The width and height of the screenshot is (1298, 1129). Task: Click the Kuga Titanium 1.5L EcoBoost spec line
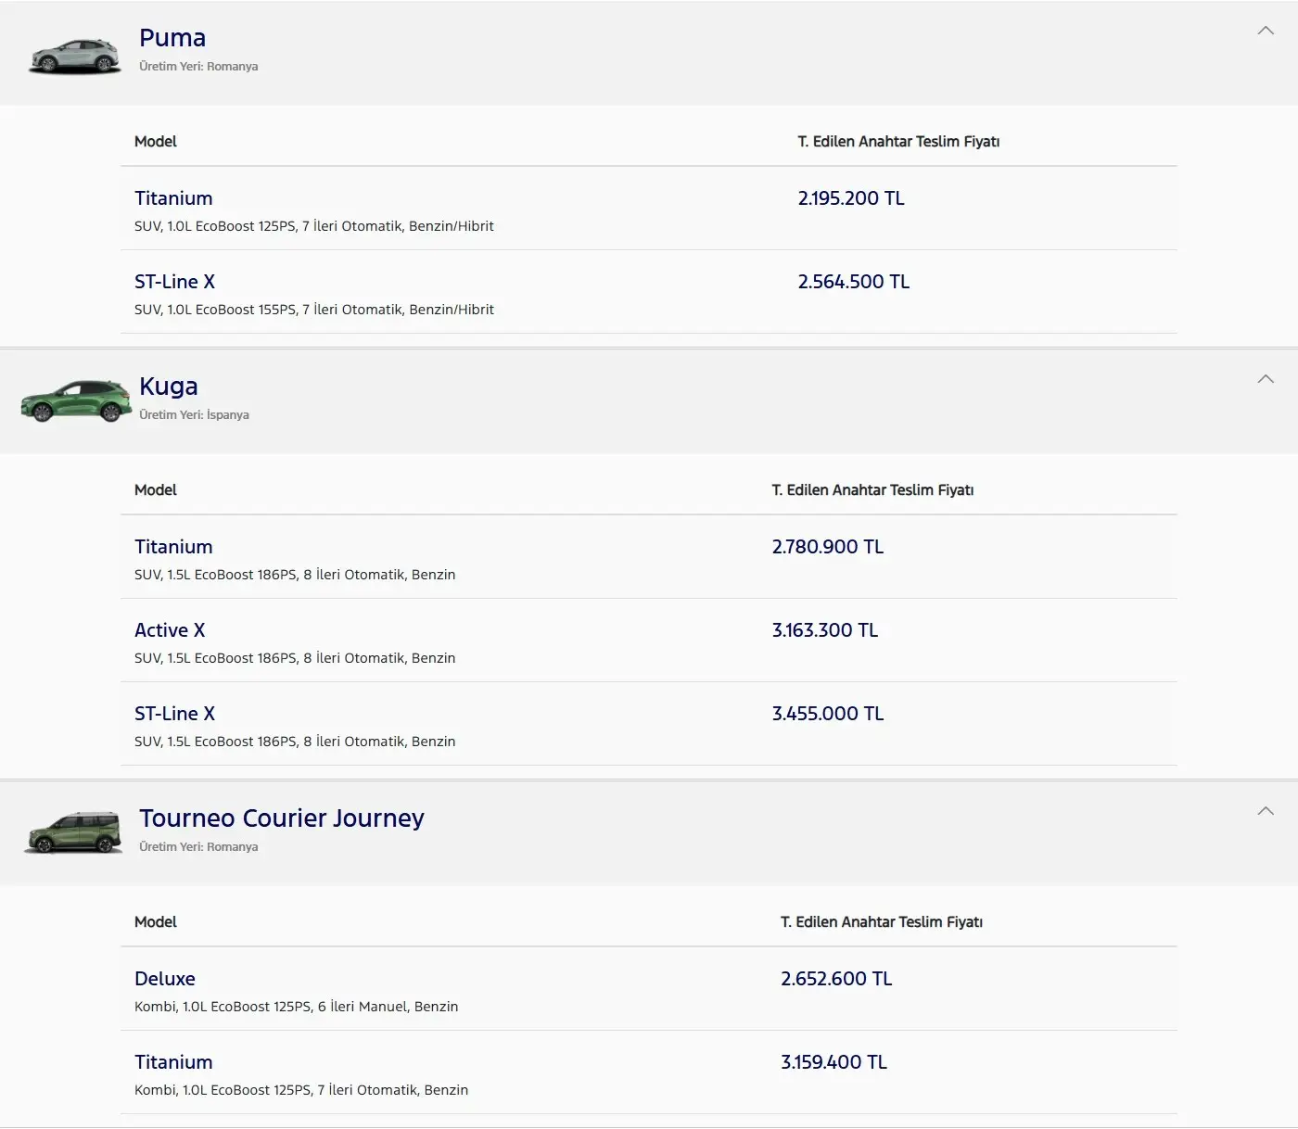(x=295, y=575)
